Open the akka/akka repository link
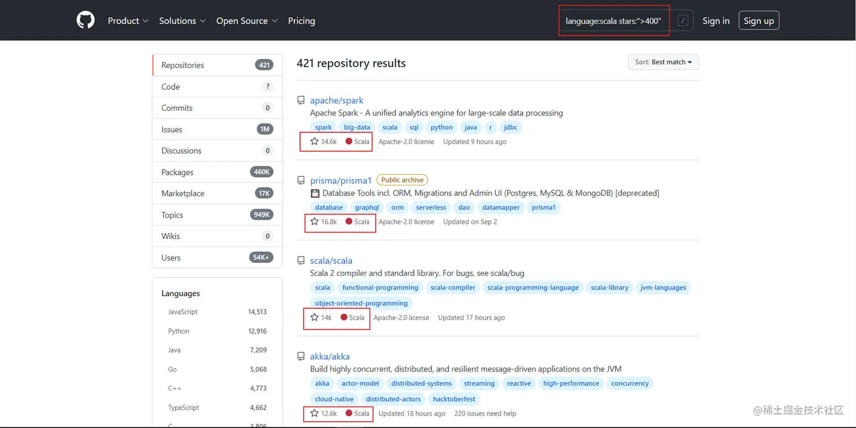The width and height of the screenshot is (856, 428). pos(329,357)
